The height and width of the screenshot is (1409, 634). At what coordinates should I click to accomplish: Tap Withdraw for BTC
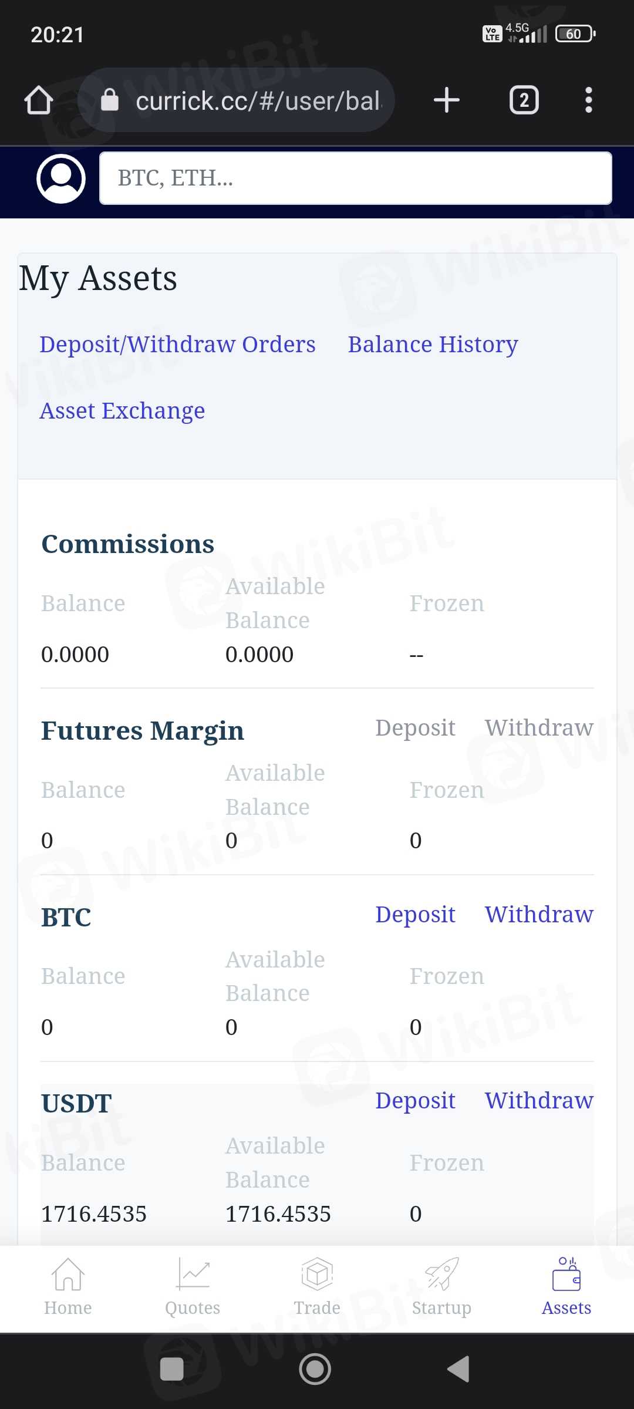tap(539, 915)
